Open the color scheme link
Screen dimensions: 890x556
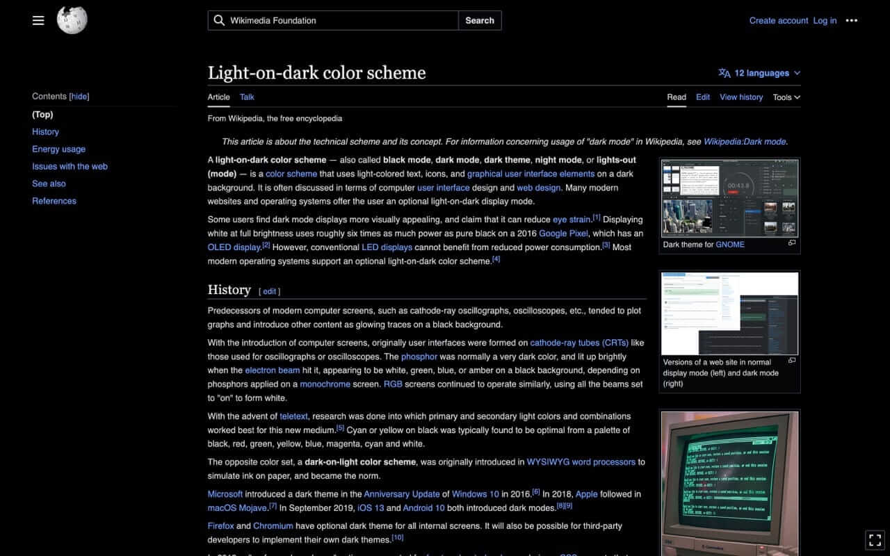pyautogui.click(x=291, y=174)
